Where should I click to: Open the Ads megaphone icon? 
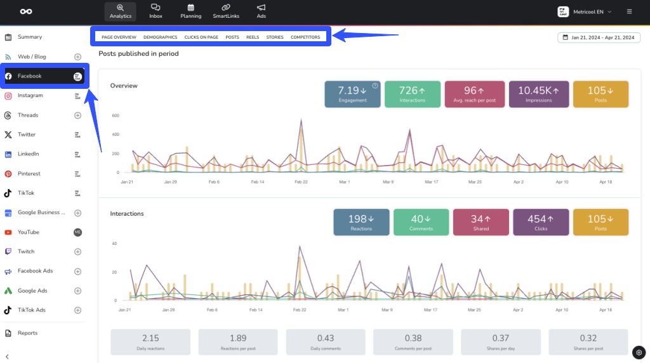click(261, 8)
